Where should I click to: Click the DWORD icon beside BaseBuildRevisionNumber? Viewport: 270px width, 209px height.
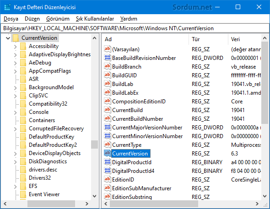[x=107, y=58]
